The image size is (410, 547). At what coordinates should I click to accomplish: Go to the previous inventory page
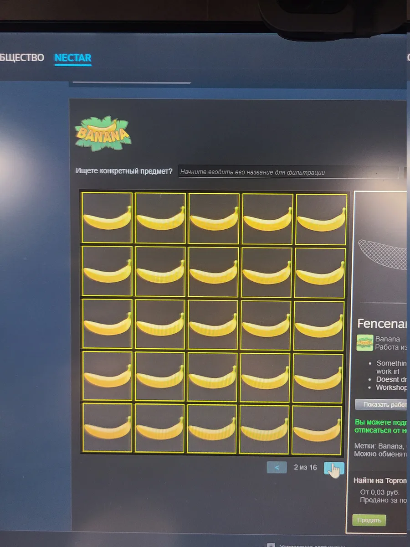(277, 467)
